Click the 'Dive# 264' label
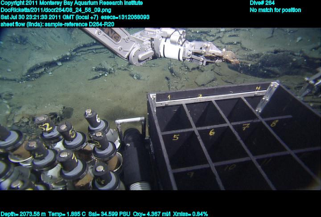Screen dimensions: 321x217 [x=262, y=3]
